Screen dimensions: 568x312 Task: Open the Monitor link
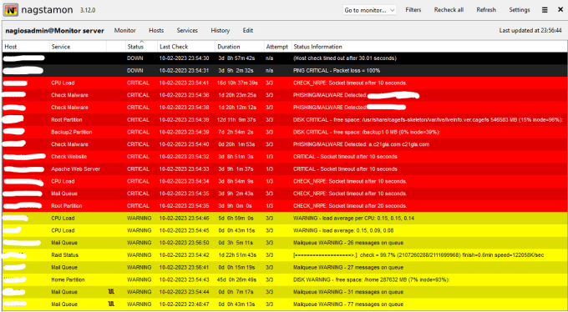click(125, 30)
